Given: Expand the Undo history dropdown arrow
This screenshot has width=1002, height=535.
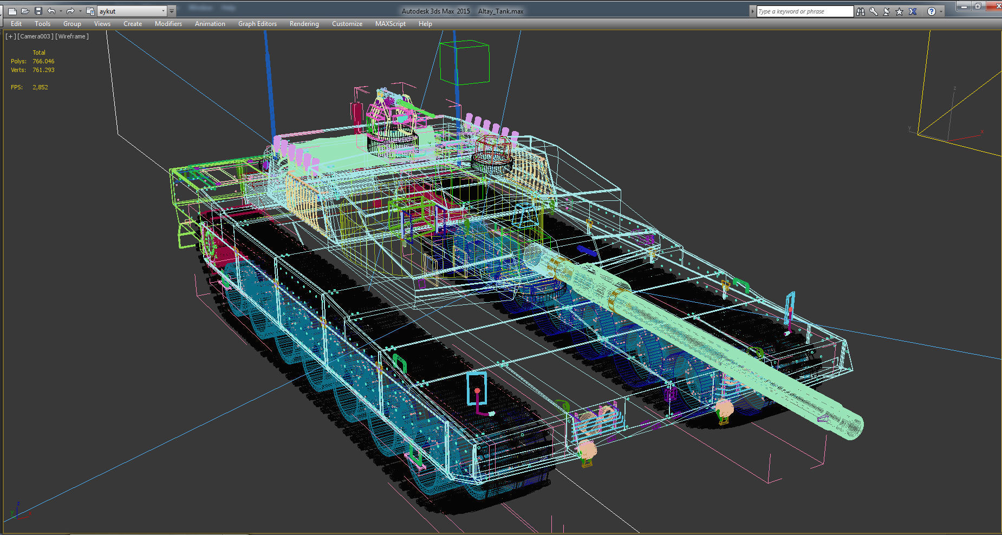Looking at the screenshot, I should point(60,11).
